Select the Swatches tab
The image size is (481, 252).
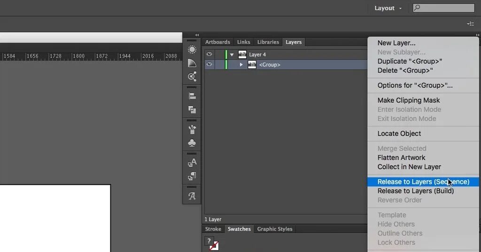pyautogui.click(x=239, y=229)
